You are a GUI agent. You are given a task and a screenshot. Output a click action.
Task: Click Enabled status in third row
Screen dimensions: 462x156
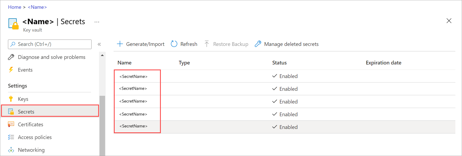[x=288, y=102]
